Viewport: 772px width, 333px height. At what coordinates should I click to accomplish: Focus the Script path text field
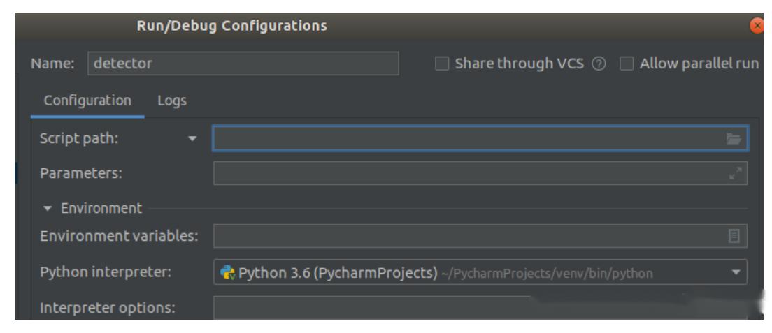pyautogui.click(x=467, y=139)
